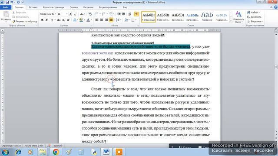
Task: Click text highlight color button
Action: pyautogui.click(x=81, y=20)
